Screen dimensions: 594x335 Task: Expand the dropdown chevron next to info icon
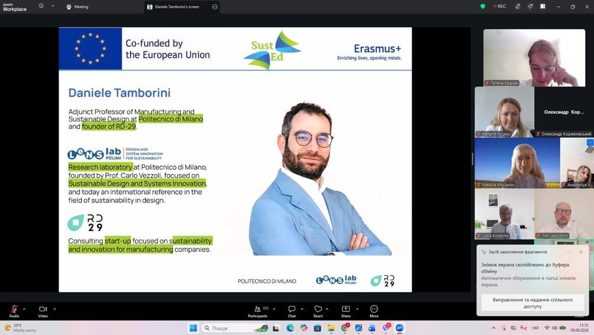[x=53, y=6]
